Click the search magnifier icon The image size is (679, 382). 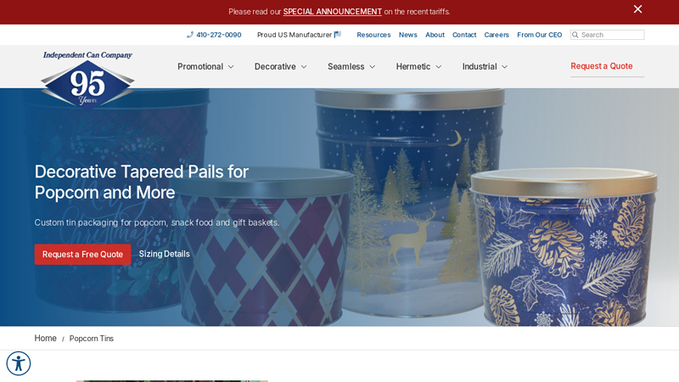pyautogui.click(x=575, y=35)
